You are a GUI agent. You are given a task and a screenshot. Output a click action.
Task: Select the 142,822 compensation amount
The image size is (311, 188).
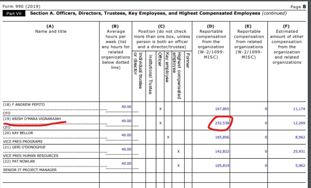click(222, 151)
